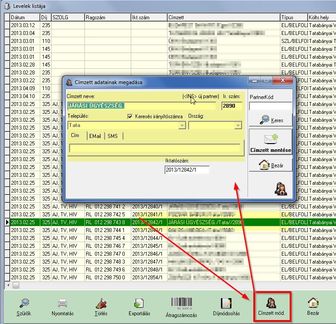Select row with Ragszám RL 012 298 748 3
Image resolution: width=336 pixels, height=324 pixels.
click(x=170, y=261)
